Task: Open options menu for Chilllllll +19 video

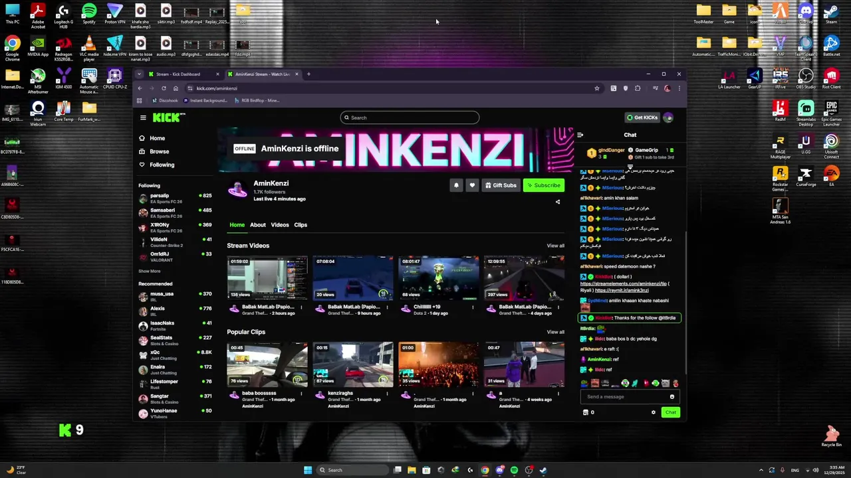Action: click(x=473, y=307)
